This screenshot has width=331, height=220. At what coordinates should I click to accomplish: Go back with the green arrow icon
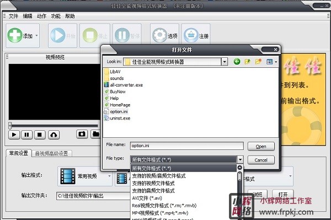point(237,62)
